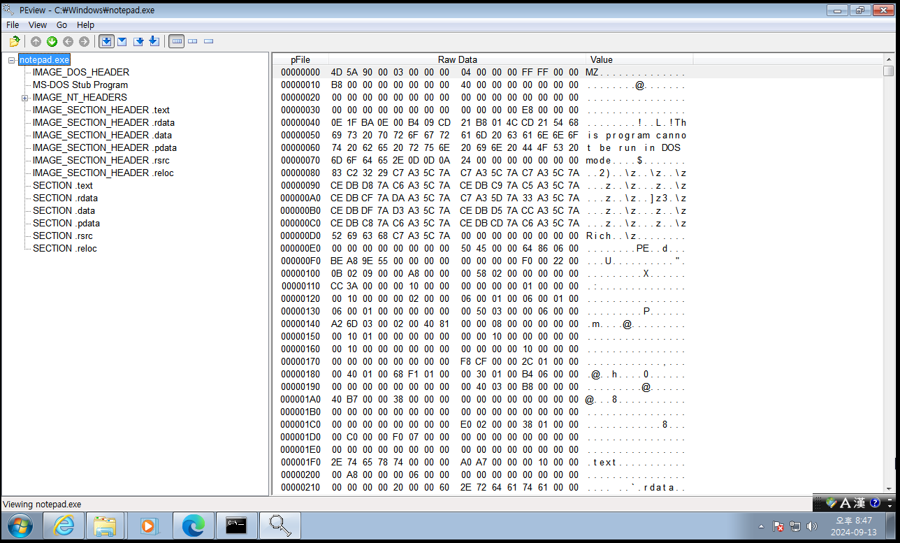Select IMAGE_SECTION_HEADER .pdata

(105, 147)
